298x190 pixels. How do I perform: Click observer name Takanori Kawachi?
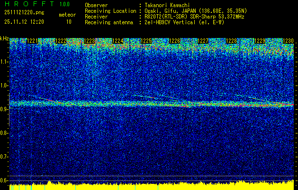point(167,5)
